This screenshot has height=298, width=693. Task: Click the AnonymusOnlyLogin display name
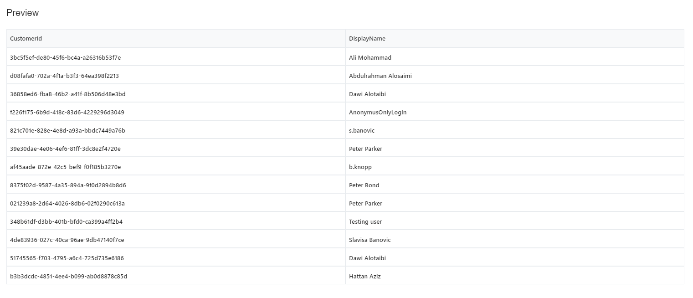[377, 113]
